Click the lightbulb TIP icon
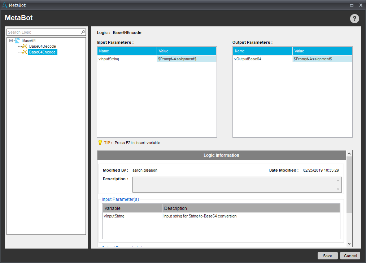 (x=100, y=143)
